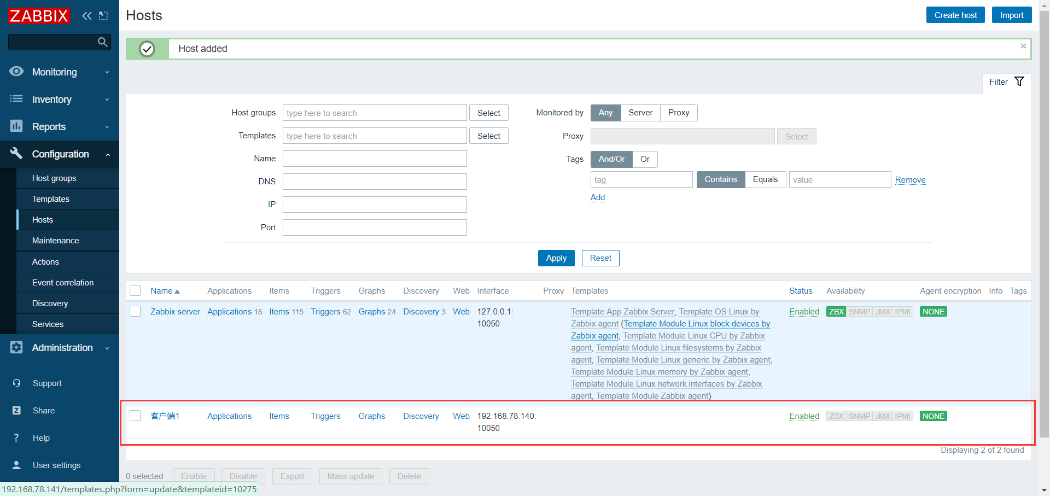Click the Configuration wrench icon
This screenshot has height=496, width=1050.
pyautogui.click(x=16, y=154)
